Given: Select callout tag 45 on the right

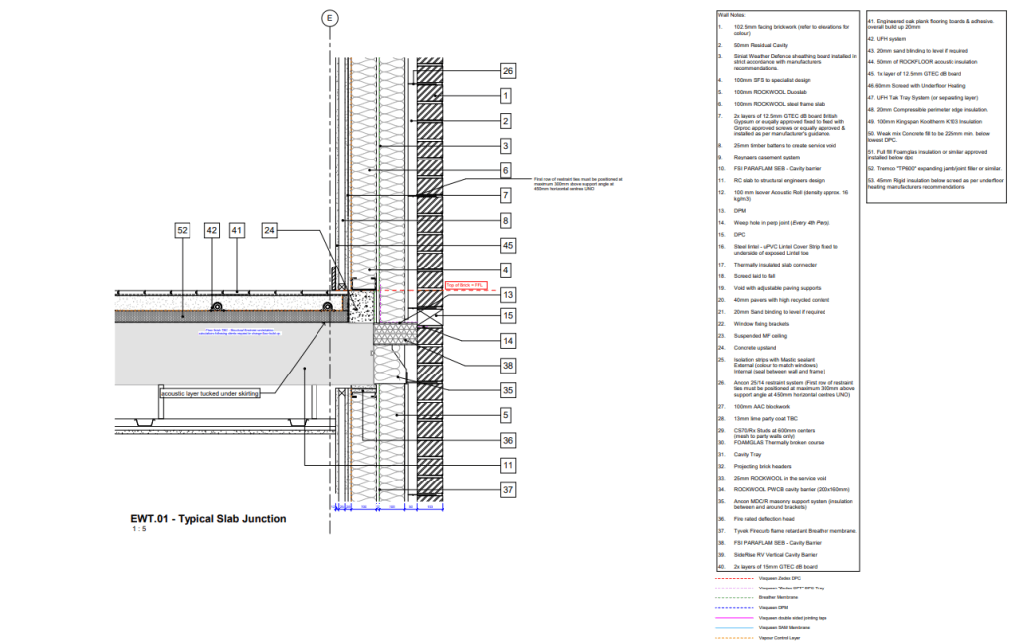Looking at the screenshot, I should click(507, 245).
